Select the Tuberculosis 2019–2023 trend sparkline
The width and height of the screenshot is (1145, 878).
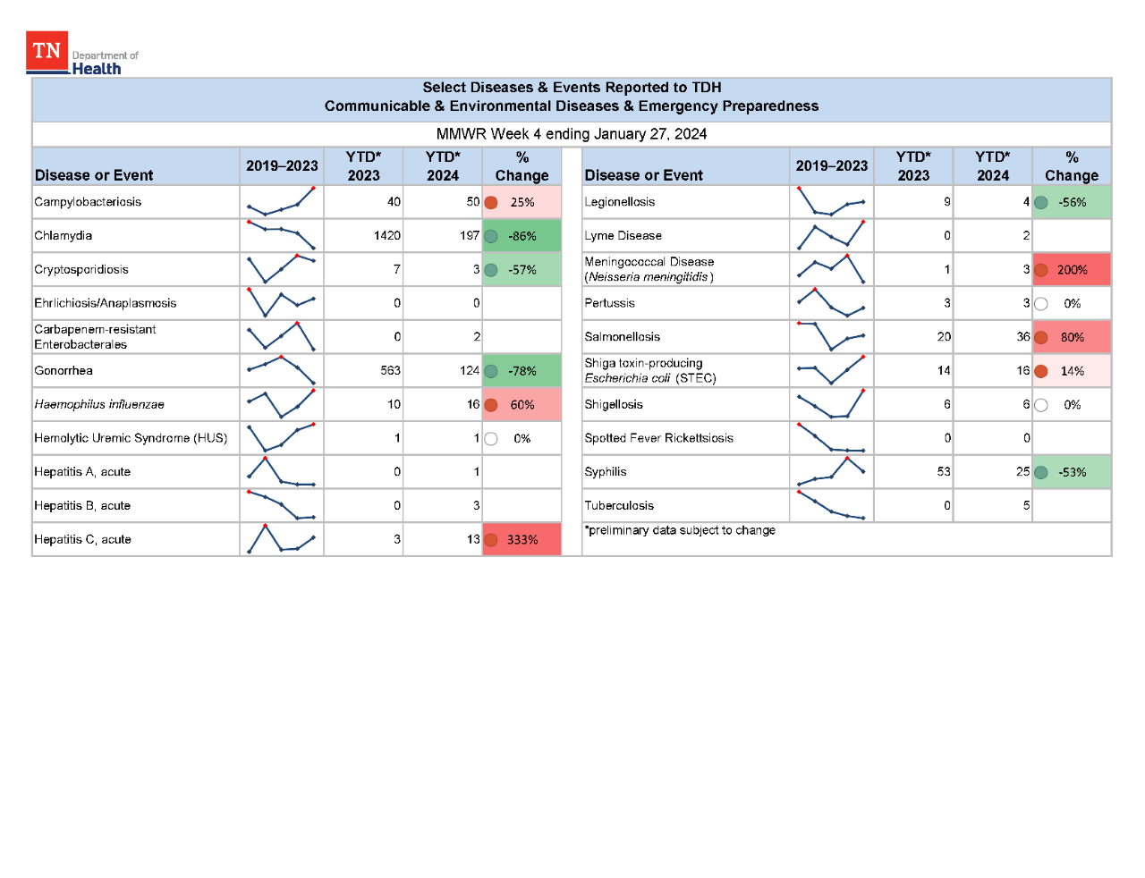coord(831,505)
